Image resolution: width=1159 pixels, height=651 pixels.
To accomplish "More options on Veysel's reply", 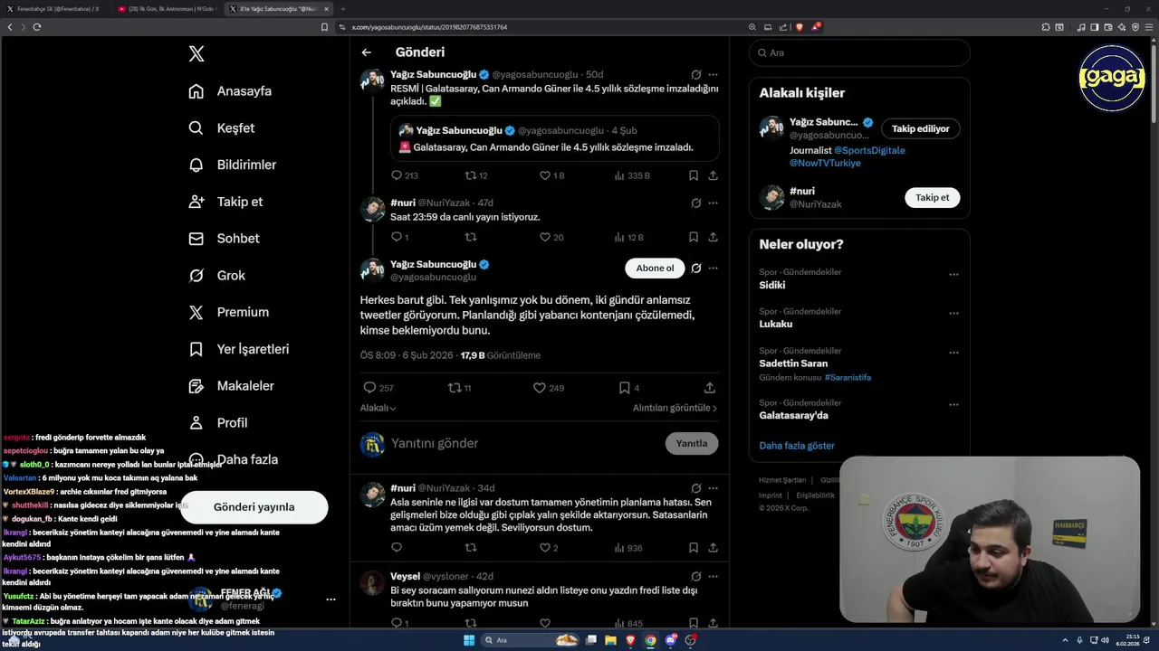I will click(x=713, y=576).
